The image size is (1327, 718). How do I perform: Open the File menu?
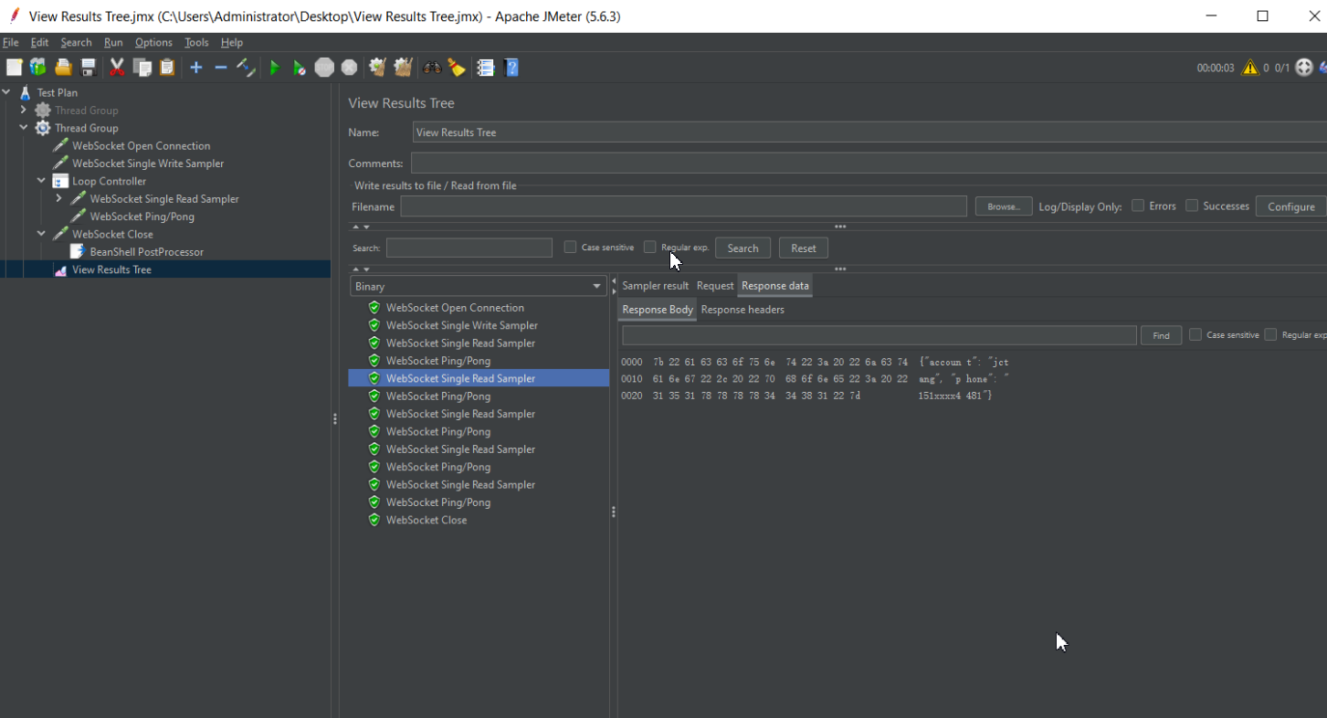tap(11, 42)
